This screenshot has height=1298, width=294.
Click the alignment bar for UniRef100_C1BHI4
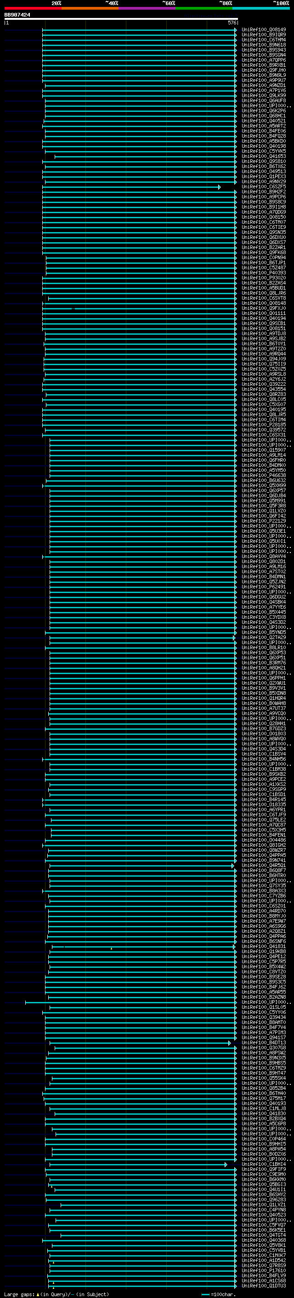[138, 1165]
